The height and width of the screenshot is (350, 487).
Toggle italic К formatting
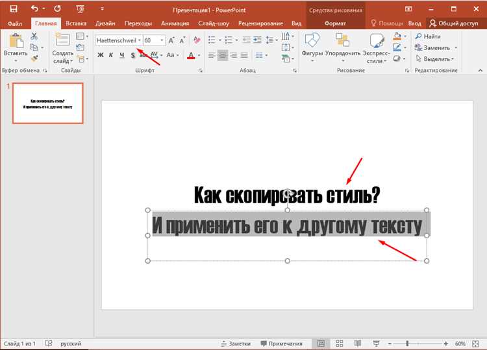point(111,55)
